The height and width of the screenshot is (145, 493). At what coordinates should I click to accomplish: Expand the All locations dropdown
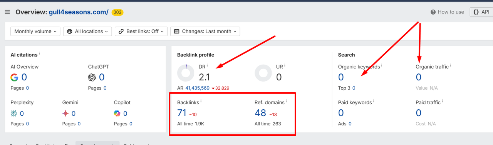(87, 32)
